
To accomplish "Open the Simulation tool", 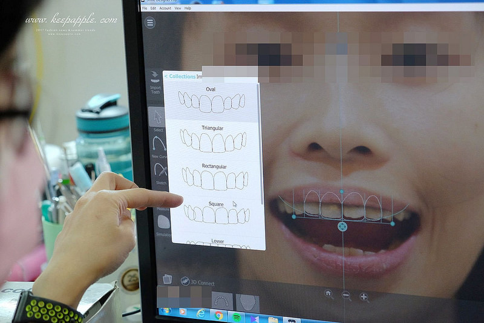I will click(x=163, y=226).
